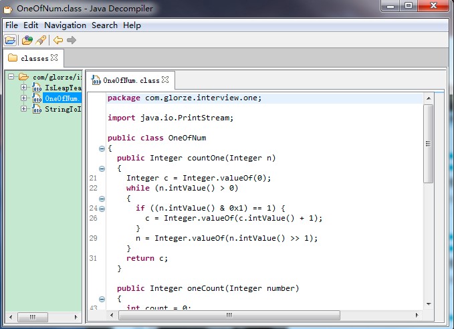Collapse the while loop block fold marker
This screenshot has height=329, width=454.
point(102,199)
